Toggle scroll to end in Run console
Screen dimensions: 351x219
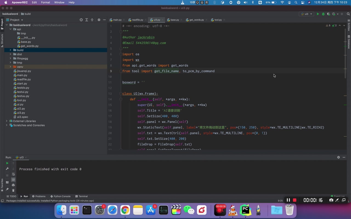pos(13,180)
